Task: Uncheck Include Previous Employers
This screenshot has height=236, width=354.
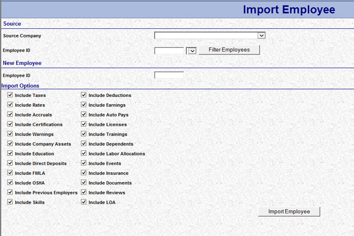Action: [10, 192]
